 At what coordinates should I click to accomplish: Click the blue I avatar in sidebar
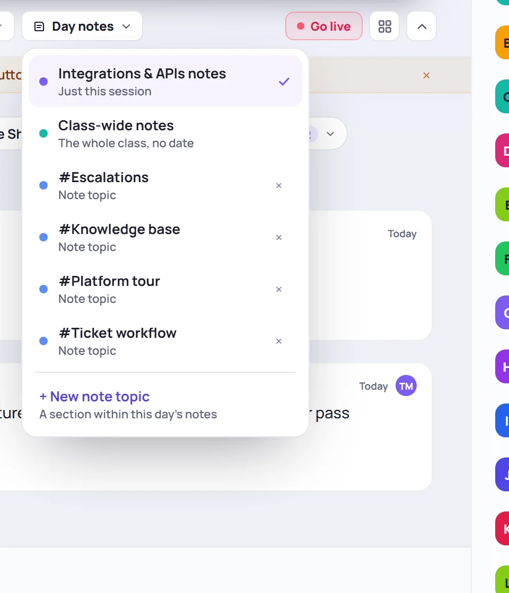503,420
